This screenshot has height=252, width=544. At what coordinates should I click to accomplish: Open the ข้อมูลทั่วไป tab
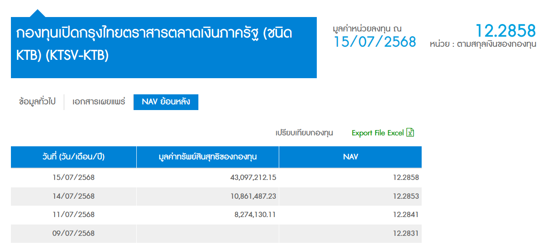[38, 102]
